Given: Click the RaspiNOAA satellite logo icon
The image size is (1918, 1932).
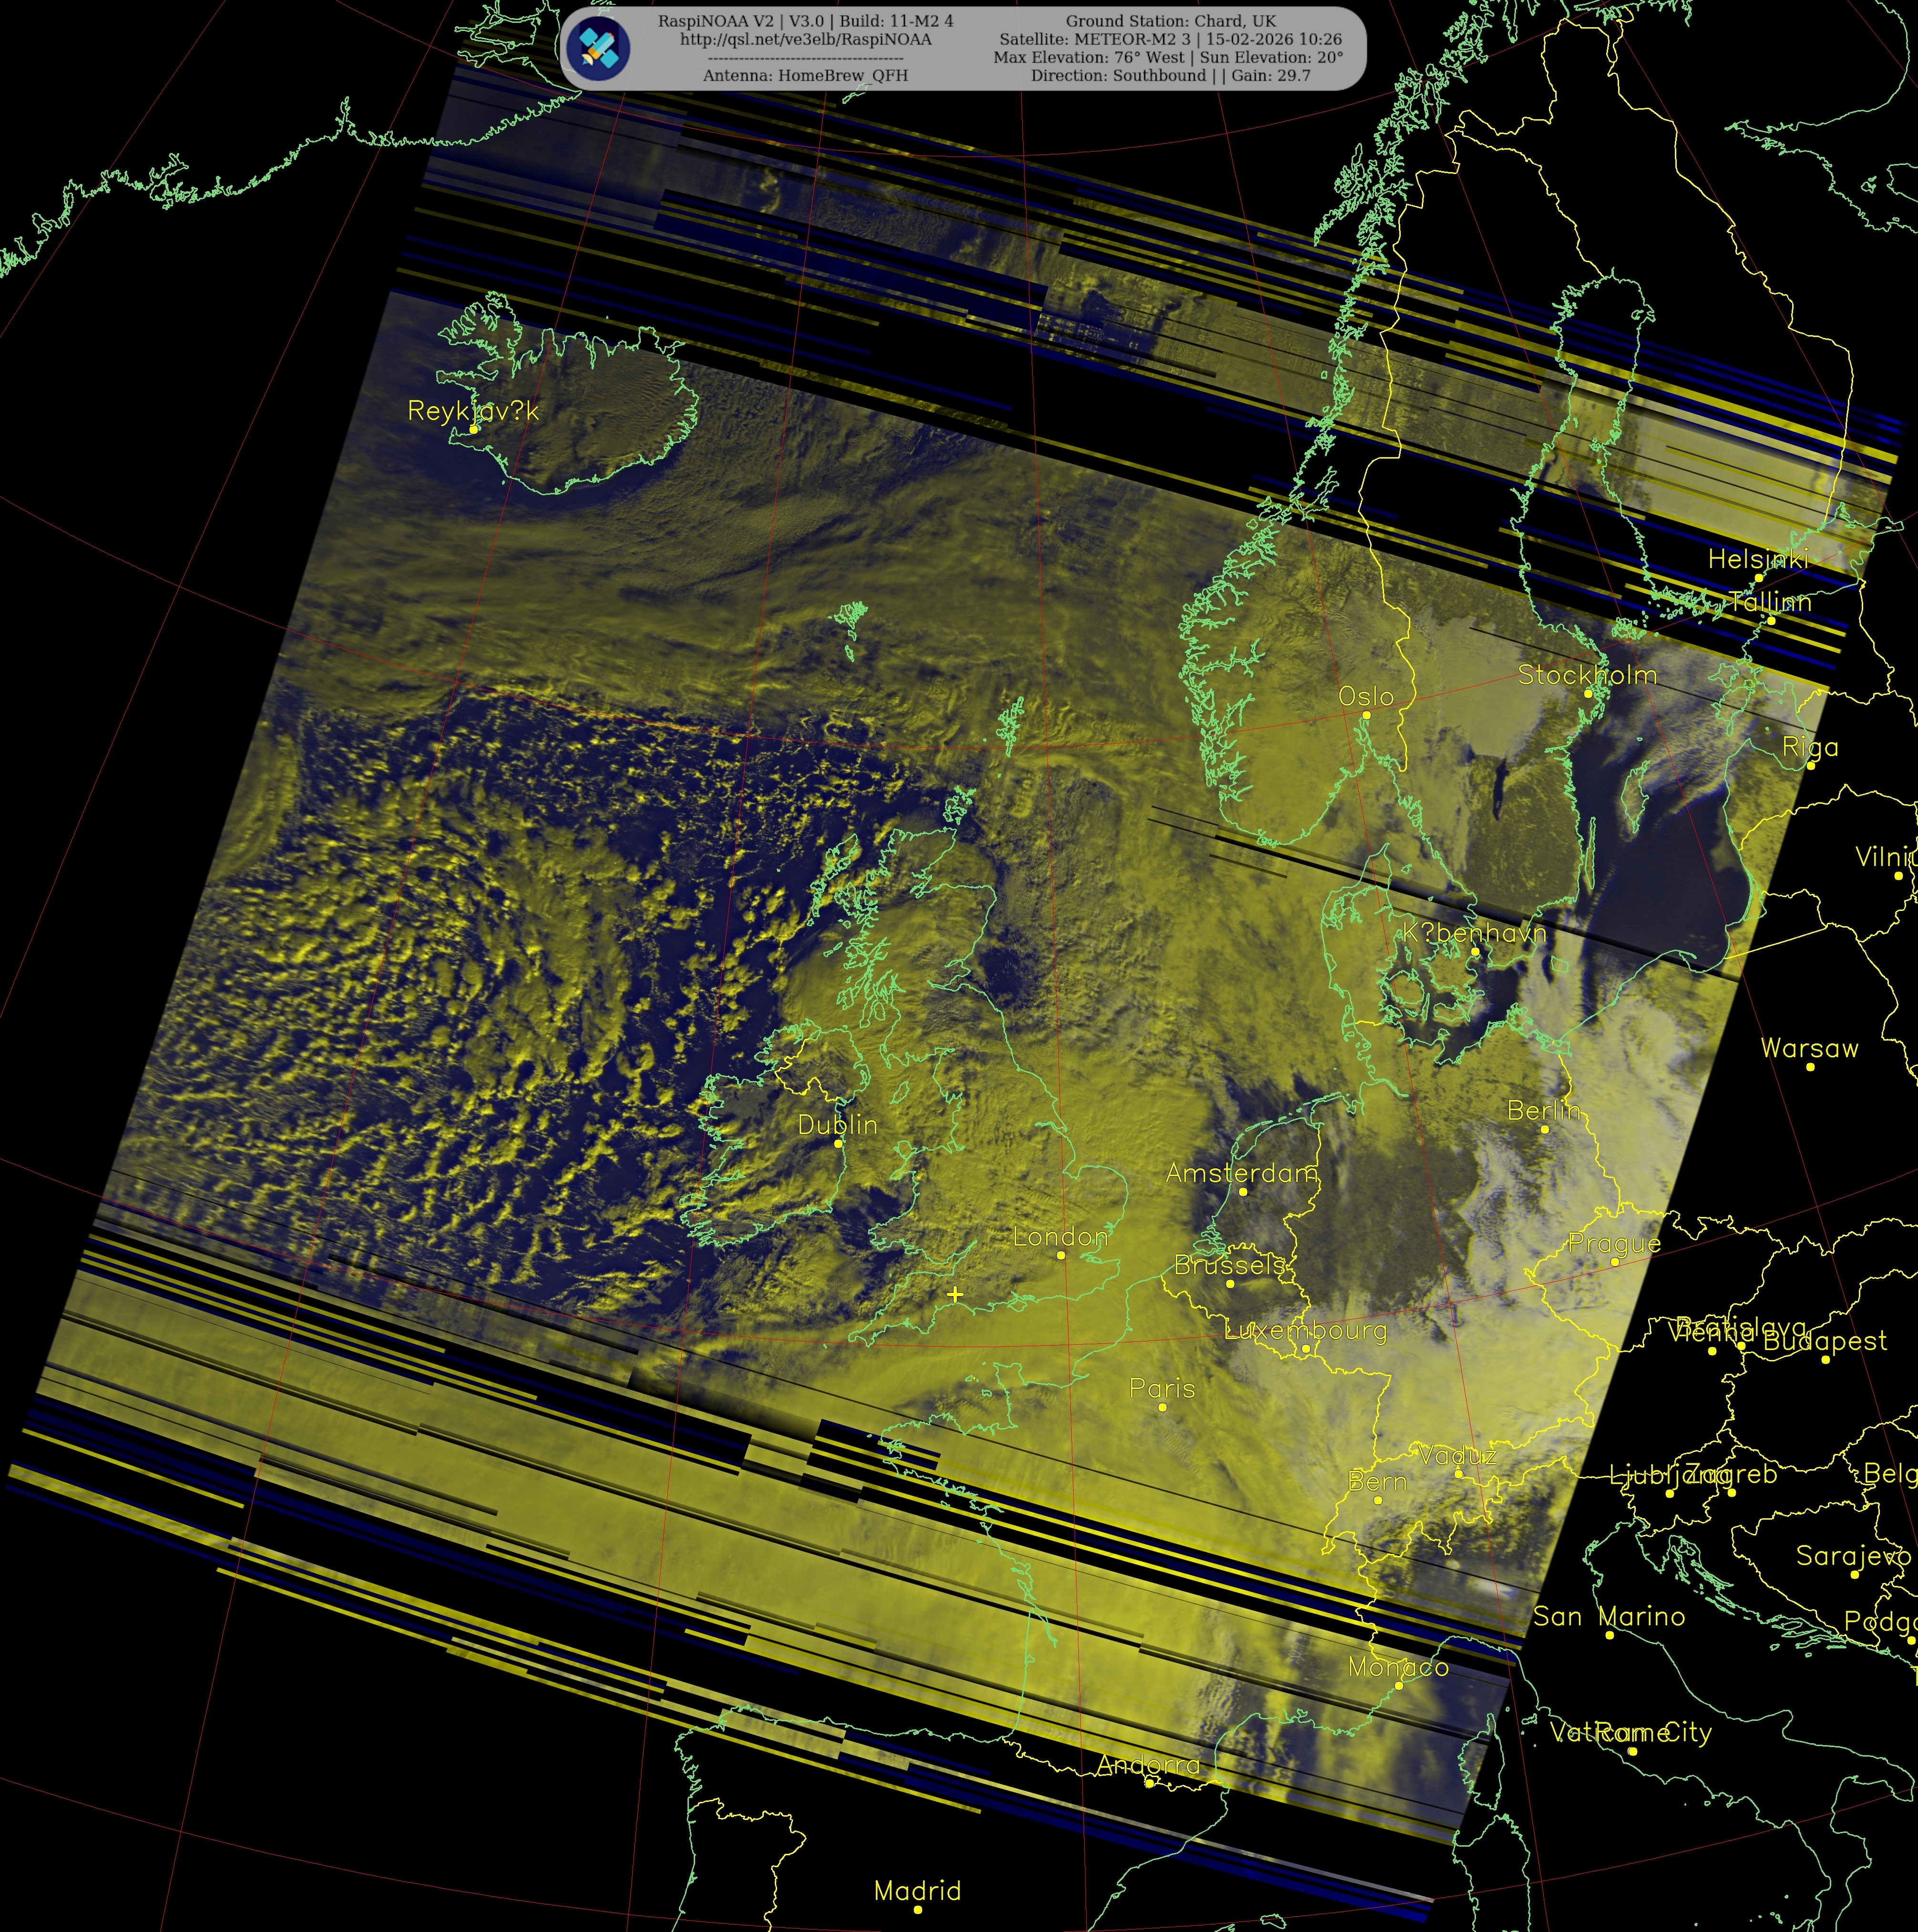Looking at the screenshot, I should pyautogui.click(x=598, y=47).
